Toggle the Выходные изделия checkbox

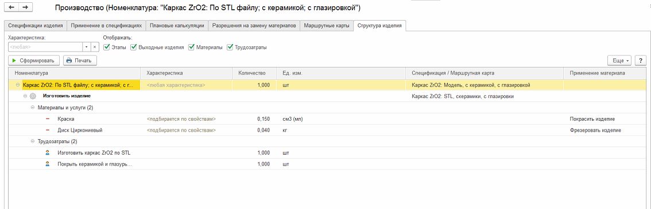coord(133,47)
